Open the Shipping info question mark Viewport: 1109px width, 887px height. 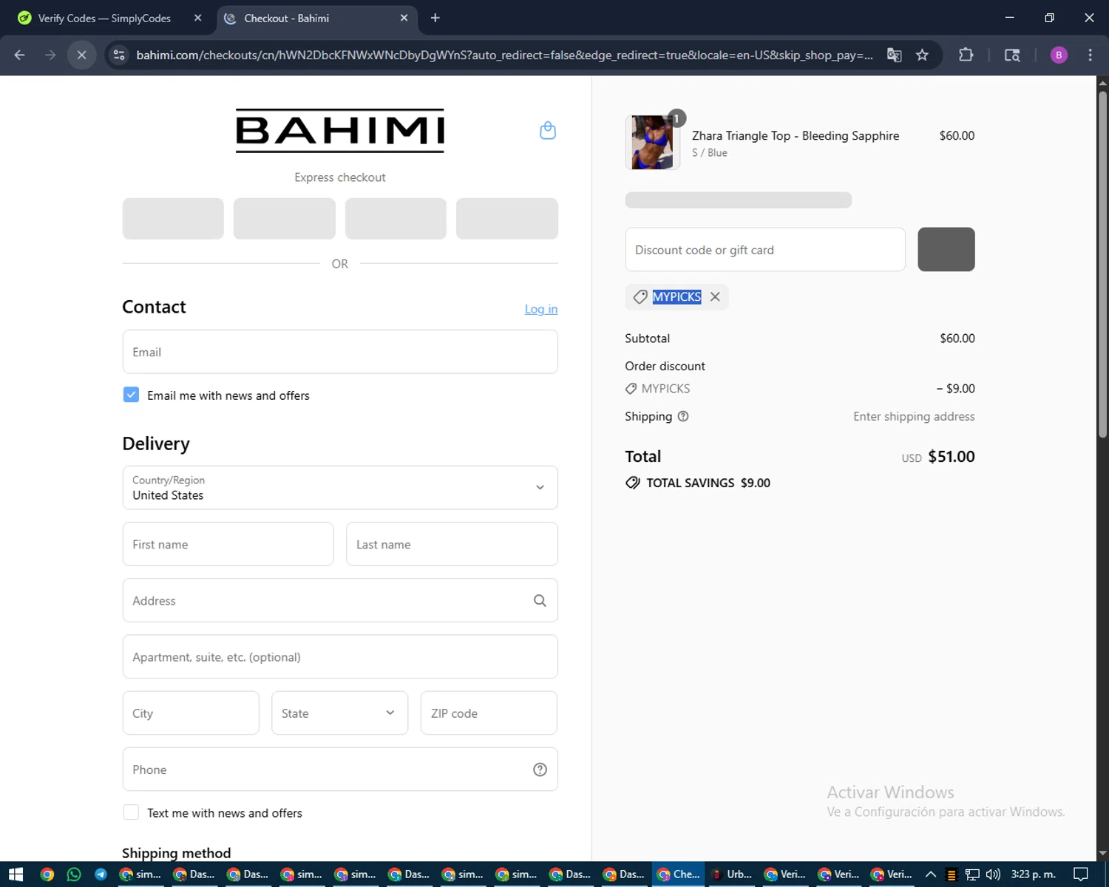pos(683,416)
